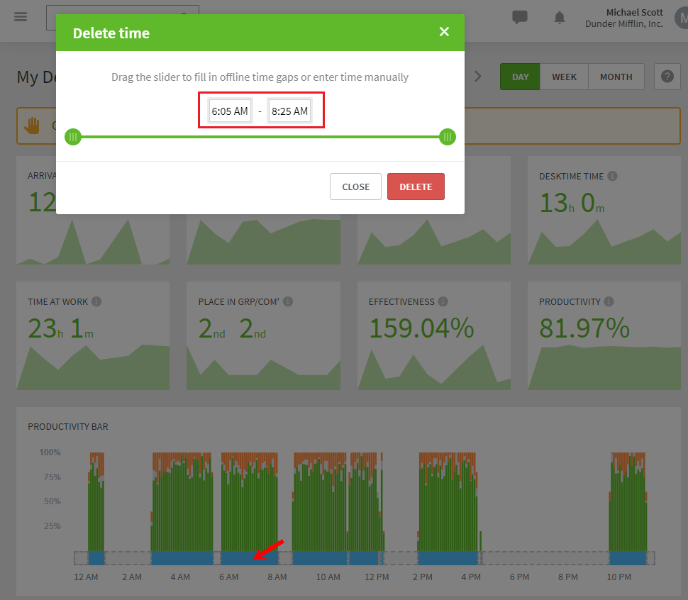Check notifications via the bell icon
This screenshot has width=688, height=600.
(x=560, y=18)
